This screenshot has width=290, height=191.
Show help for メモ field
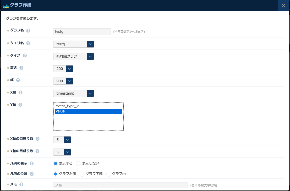(21, 184)
